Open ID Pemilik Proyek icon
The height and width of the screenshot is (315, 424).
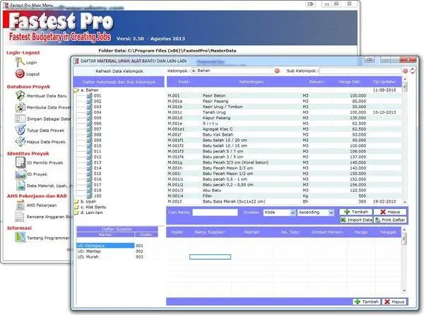coord(20,162)
